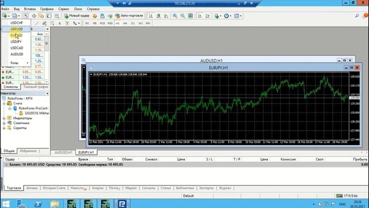Toggle Chart Shift
369x208 pixels.
208,16
